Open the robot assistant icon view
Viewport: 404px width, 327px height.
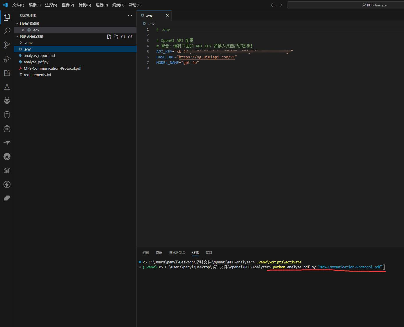7,129
